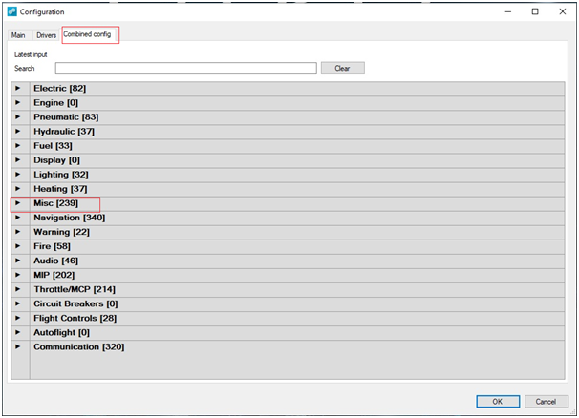Image resolution: width=579 pixels, height=418 pixels.
Task: Select the Lighting [32] row
Action: (297, 175)
